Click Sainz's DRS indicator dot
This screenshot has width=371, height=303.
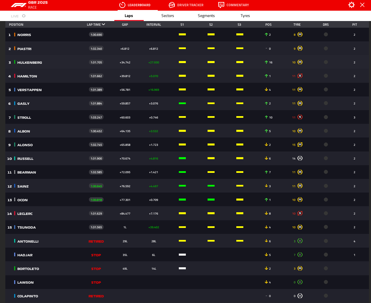326,186
